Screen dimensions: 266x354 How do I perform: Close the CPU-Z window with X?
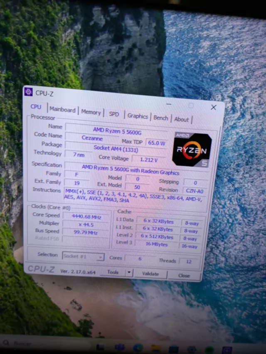point(214,107)
